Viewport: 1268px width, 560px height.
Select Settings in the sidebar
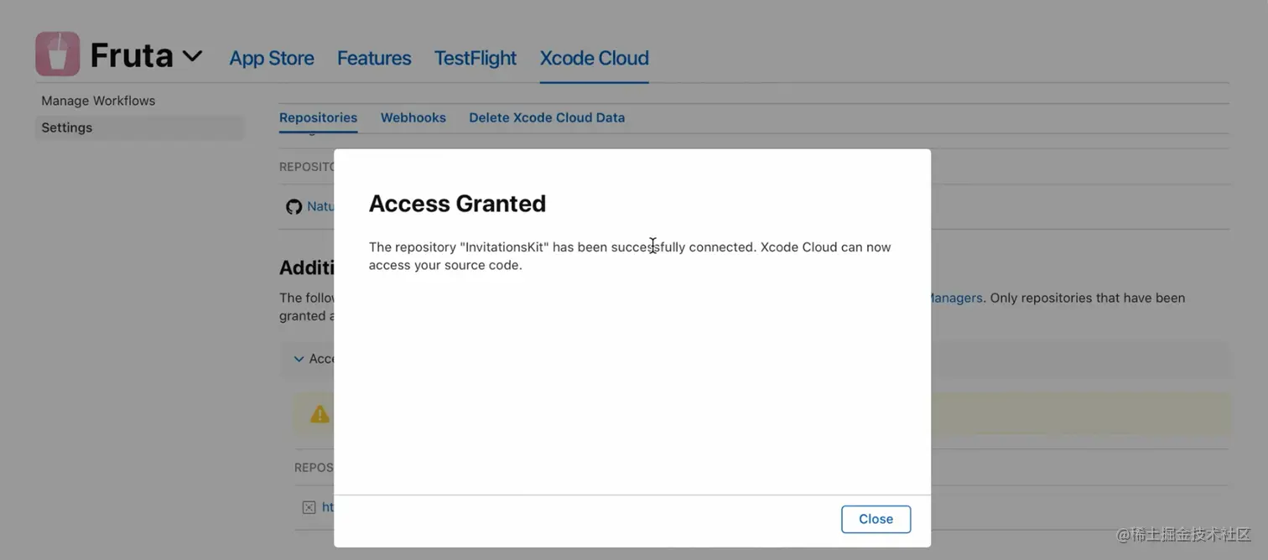click(139, 127)
